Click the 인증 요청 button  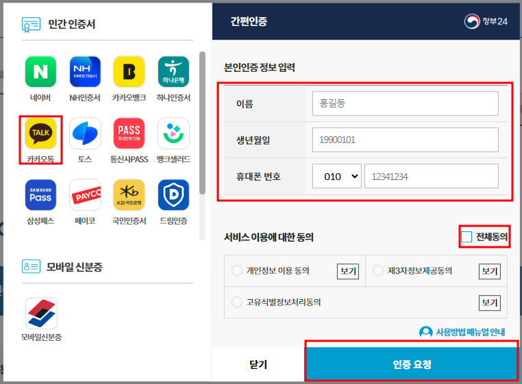(412, 364)
